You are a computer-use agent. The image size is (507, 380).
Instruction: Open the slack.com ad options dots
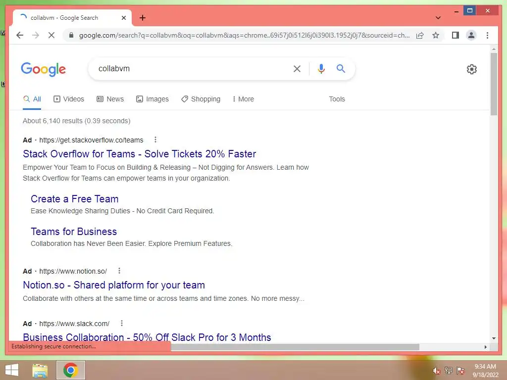click(122, 323)
